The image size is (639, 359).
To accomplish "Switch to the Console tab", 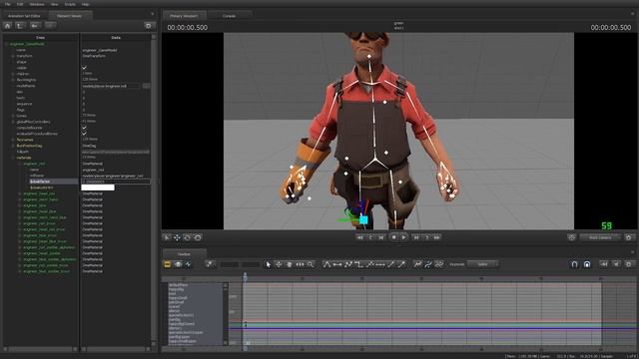I will tap(229, 16).
